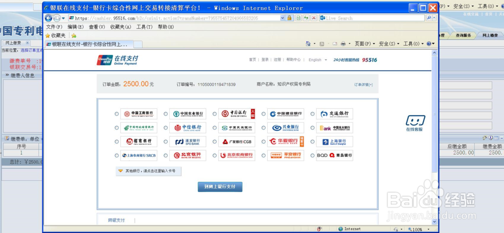The height and width of the screenshot is (233, 504).
Task: Select the 中国建设银行 radio button
Action: tap(264, 113)
